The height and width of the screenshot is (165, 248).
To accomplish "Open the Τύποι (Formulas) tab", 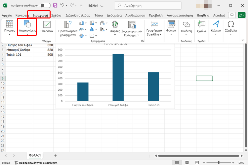I will pos(99,15).
